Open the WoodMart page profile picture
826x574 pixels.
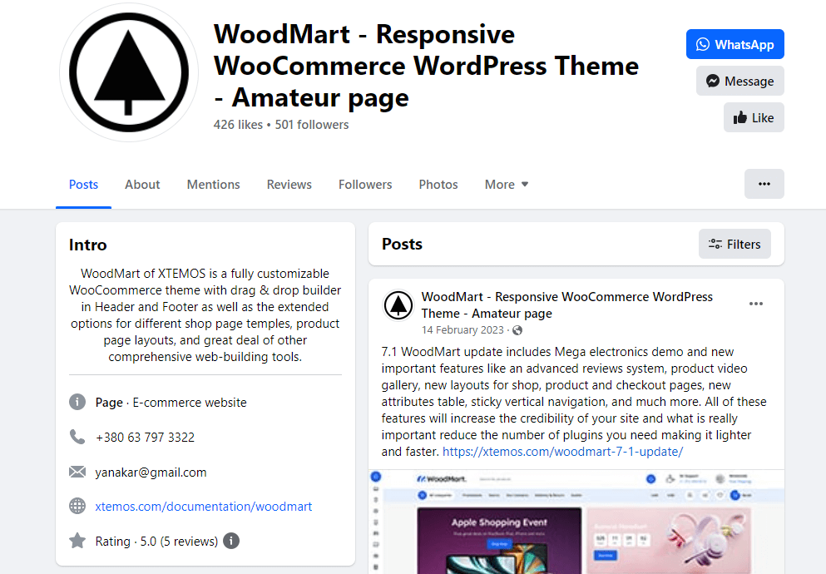(x=129, y=72)
